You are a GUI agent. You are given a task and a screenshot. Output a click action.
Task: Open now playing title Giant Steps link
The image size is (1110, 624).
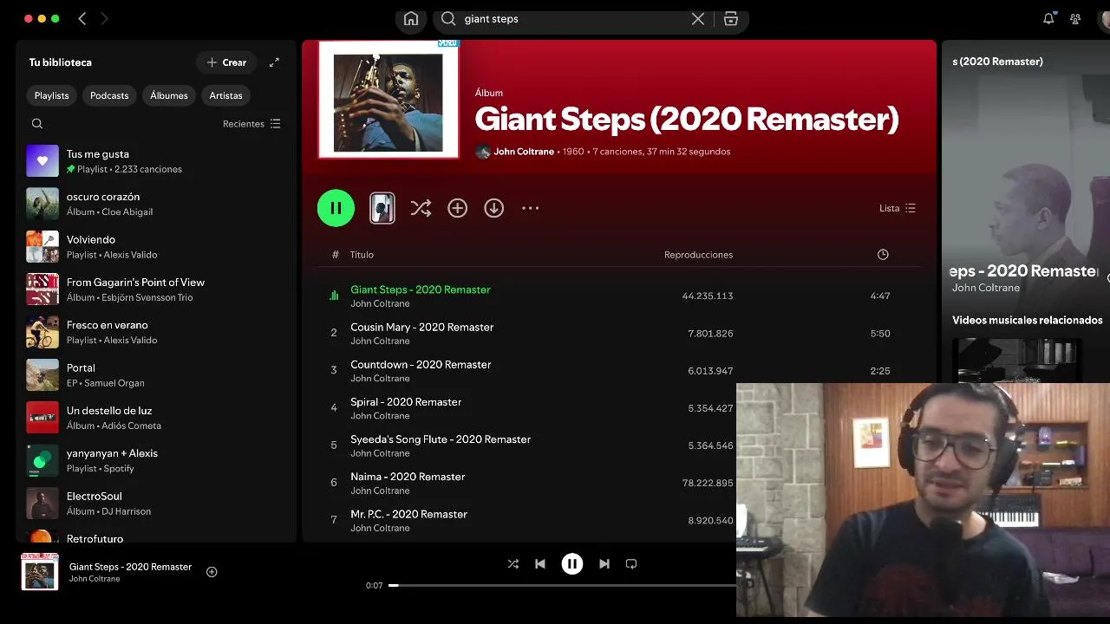(x=130, y=567)
